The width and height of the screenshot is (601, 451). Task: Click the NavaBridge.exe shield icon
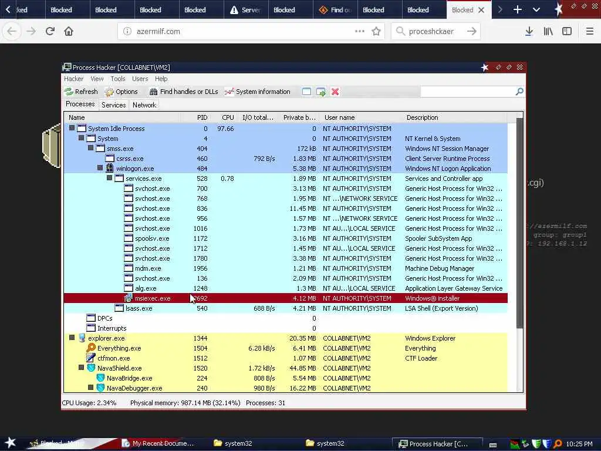click(x=100, y=378)
